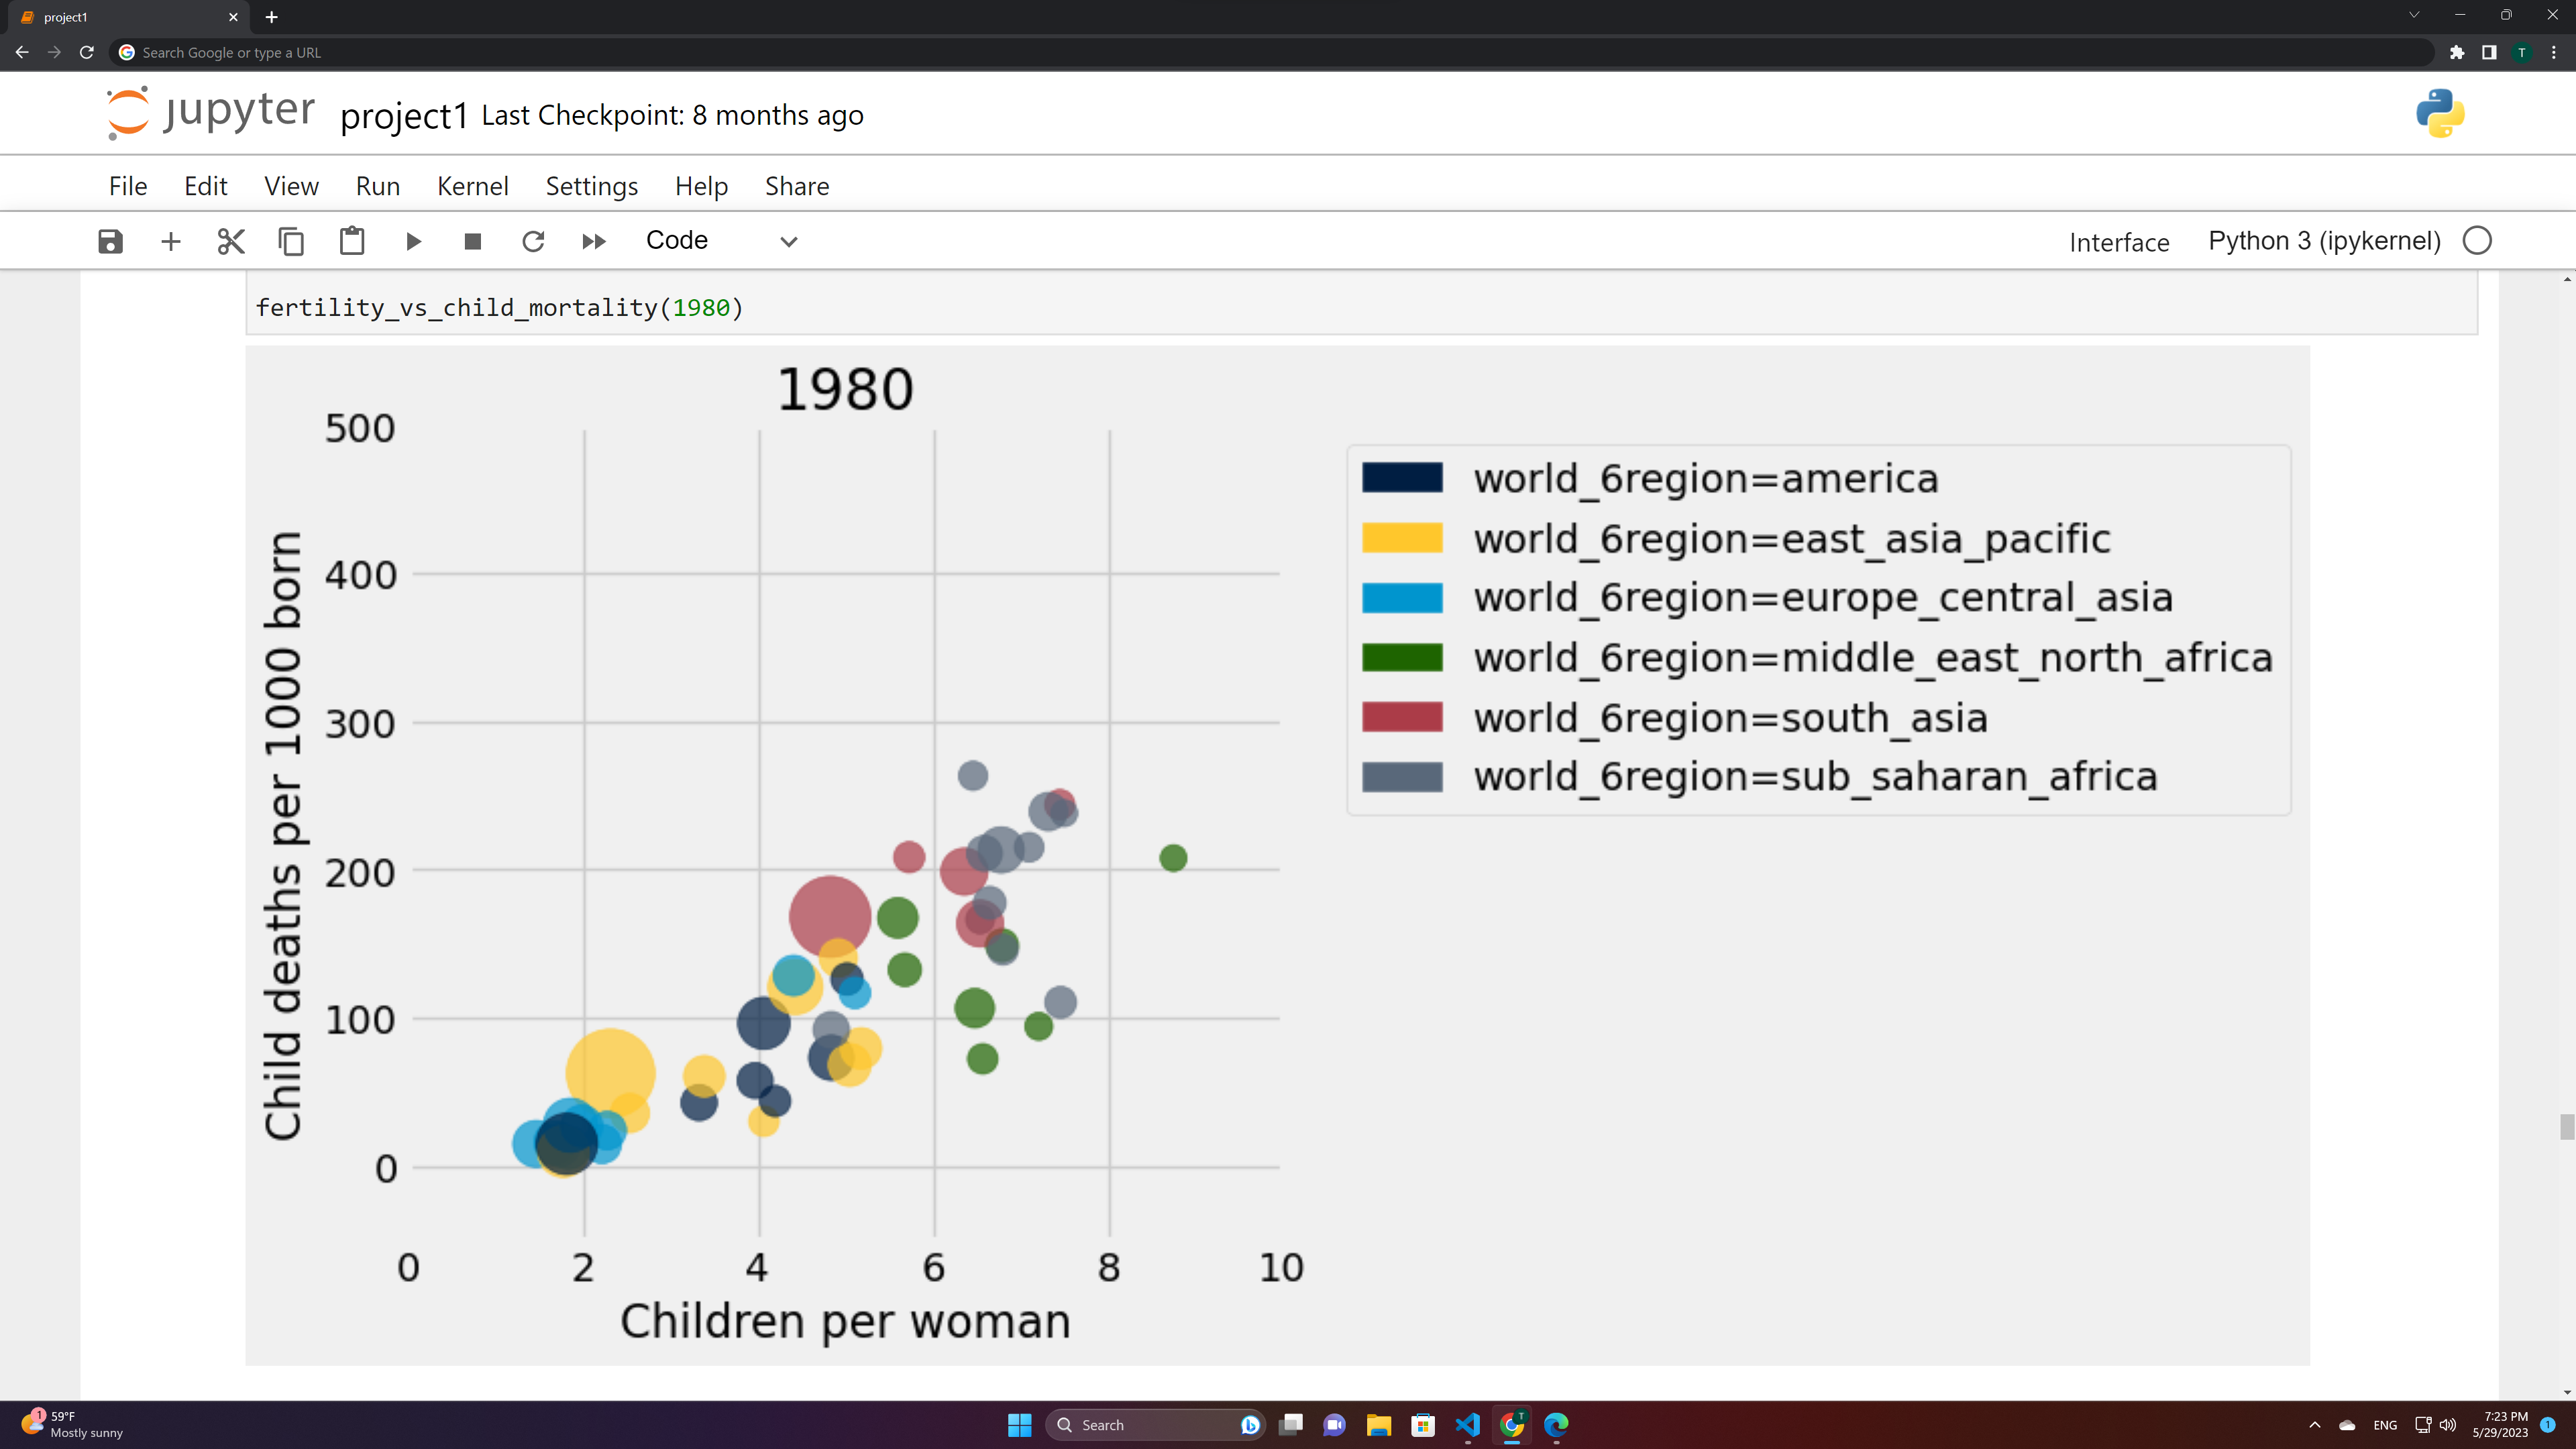Run the current cell with the play icon
Viewport: 2576px width, 1449px height.
[x=413, y=241]
